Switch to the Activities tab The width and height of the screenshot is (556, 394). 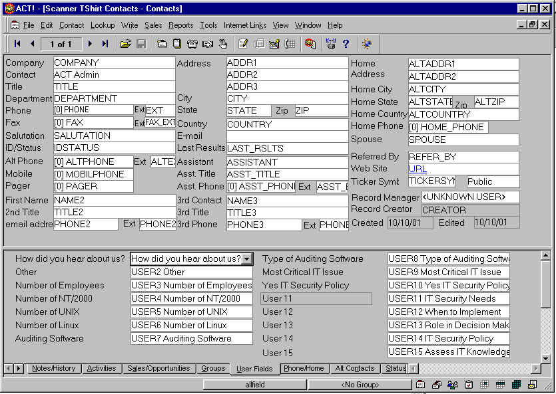coord(101,368)
